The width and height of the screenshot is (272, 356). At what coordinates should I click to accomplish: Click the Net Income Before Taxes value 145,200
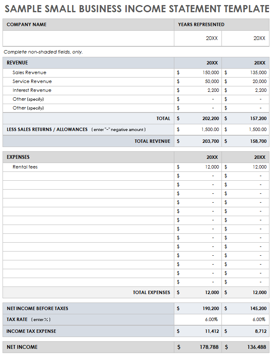point(258,308)
